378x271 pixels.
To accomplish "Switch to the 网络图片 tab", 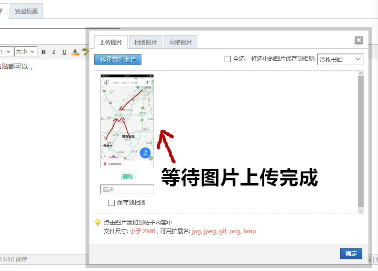I will coord(181,42).
